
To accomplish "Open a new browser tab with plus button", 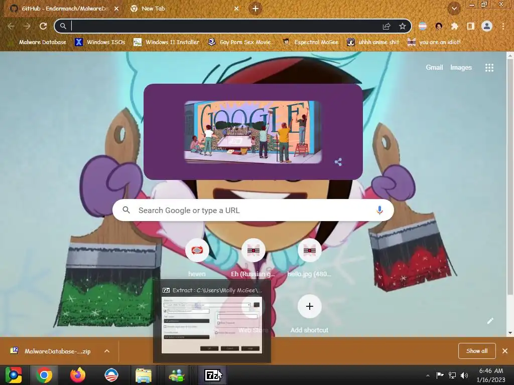I will coord(255,9).
